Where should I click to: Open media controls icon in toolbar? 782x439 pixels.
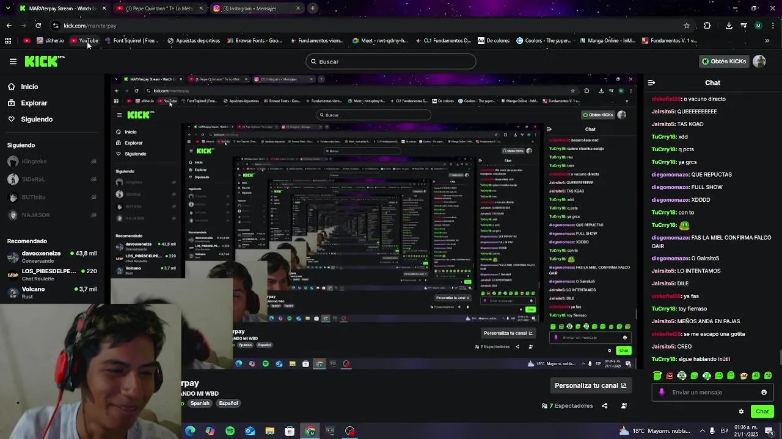coord(744,26)
